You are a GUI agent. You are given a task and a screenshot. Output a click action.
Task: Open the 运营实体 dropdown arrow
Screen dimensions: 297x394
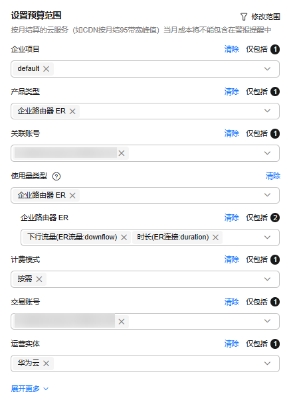(x=267, y=363)
